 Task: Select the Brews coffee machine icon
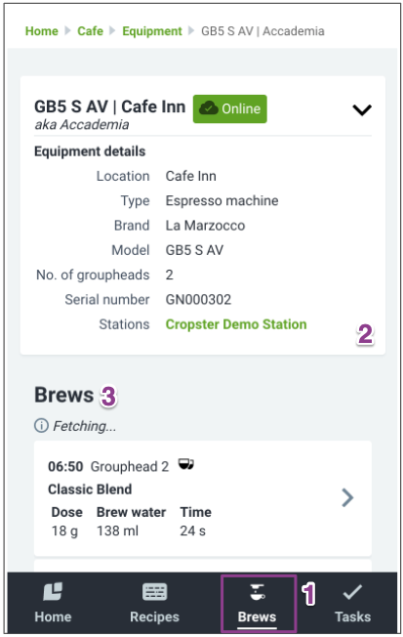click(258, 592)
